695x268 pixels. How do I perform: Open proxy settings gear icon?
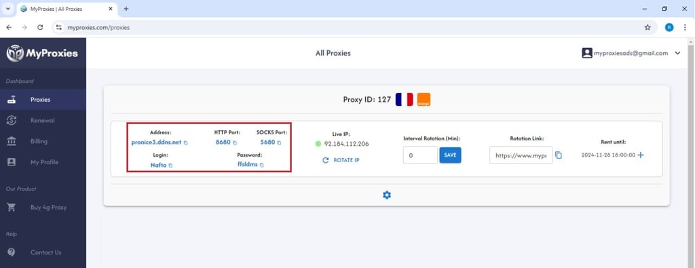(387, 195)
